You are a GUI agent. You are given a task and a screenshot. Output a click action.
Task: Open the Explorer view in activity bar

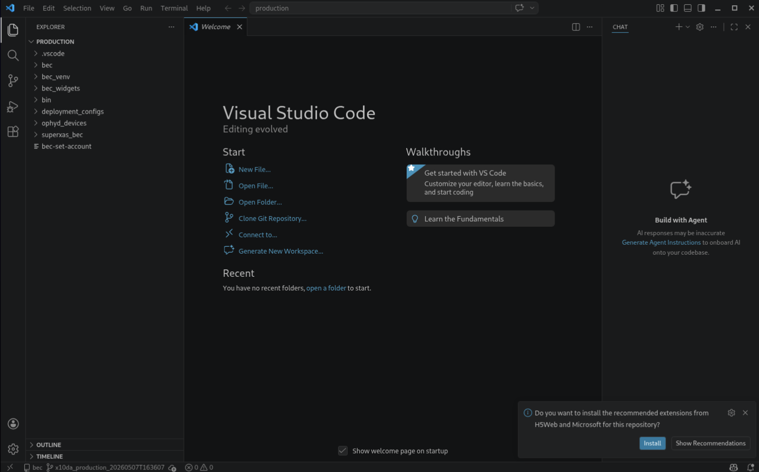coord(13,30)
